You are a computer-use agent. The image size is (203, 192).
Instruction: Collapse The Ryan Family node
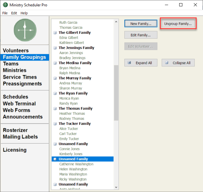pyautogui.click(x=55, y=93)
